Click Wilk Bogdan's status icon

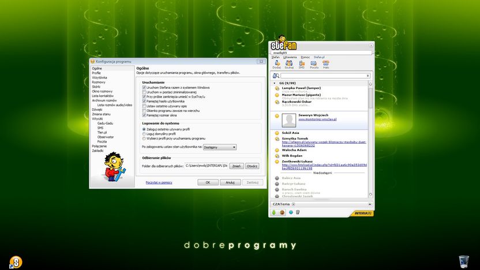coord(277,156)
